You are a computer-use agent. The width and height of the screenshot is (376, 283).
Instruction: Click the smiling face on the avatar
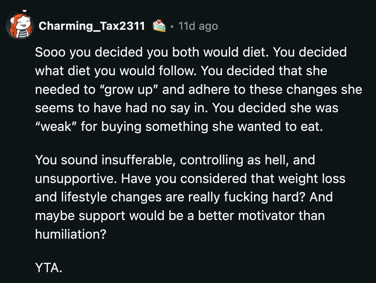[x=23, y=24]
